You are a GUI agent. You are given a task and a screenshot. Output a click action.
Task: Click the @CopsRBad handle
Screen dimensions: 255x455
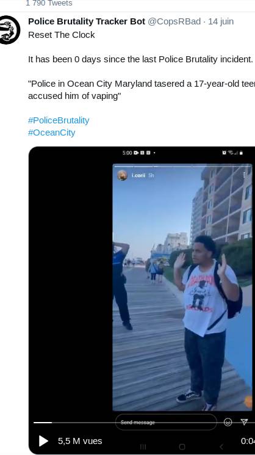pyautogui.click(x=174, y=21)
